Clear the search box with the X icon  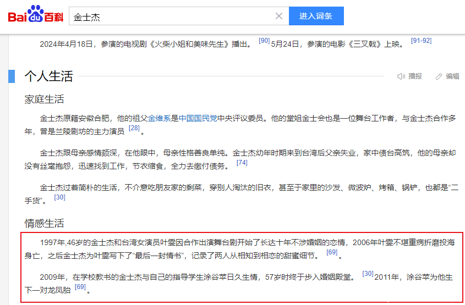(279, 16)
